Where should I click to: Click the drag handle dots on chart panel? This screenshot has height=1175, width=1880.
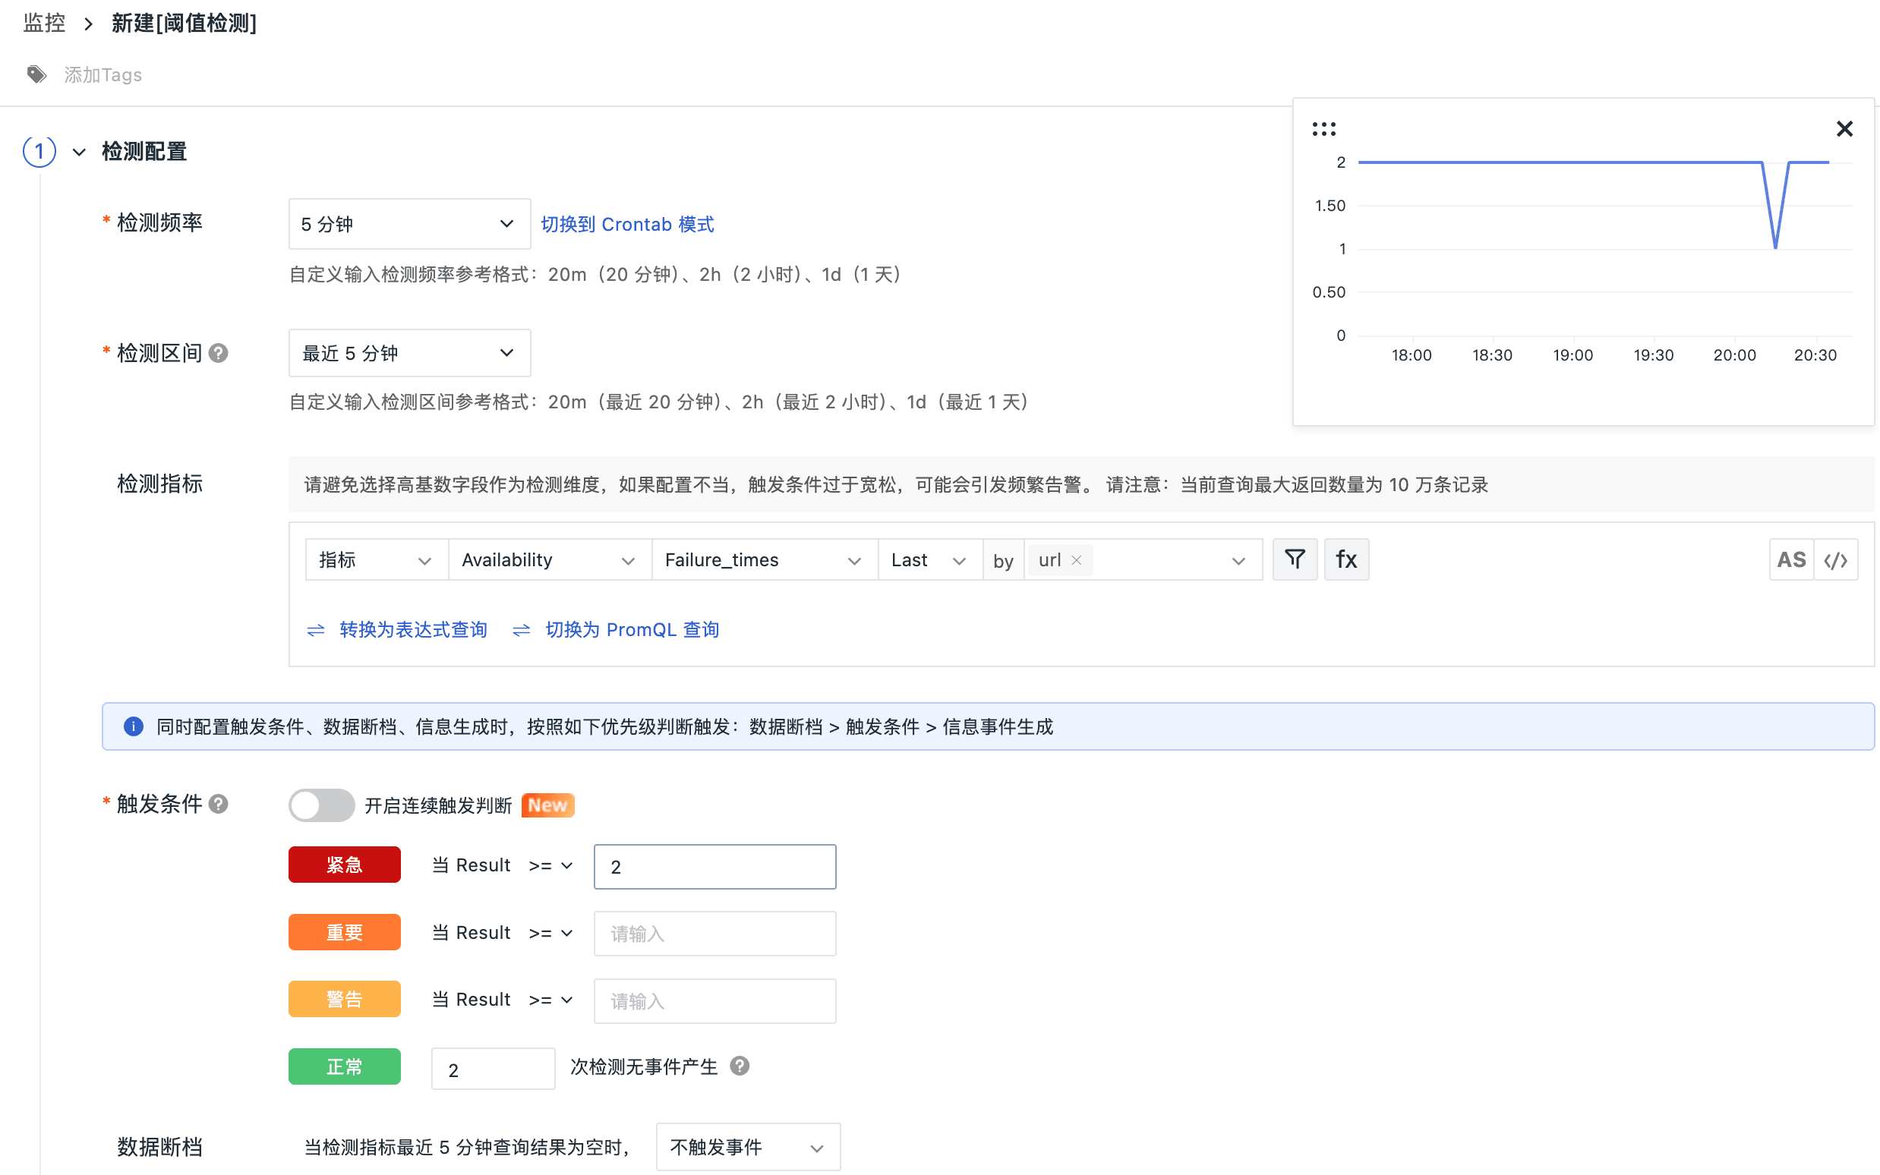(1323, 129)
